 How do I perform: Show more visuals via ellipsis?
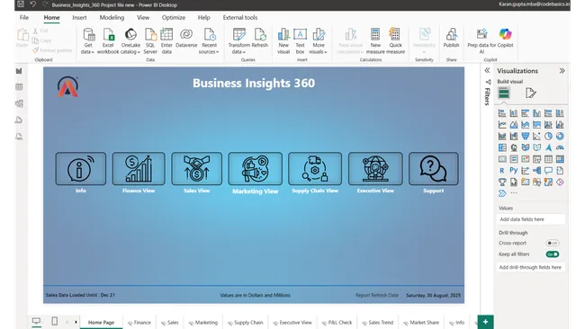[514, 193]
